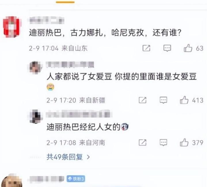Screen dimensions: 207x187
Task: Open the avatar beside the 铁粉3 badge
Action: [x=12, y=181]
